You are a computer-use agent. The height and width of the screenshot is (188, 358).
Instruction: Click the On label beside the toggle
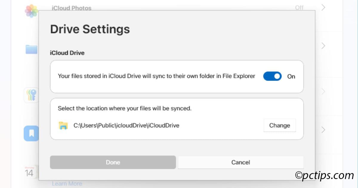point(291,76)
